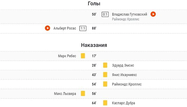
Task: Click Каспарс Дубра yellow card icon
Action: click(x=105, y=103)
